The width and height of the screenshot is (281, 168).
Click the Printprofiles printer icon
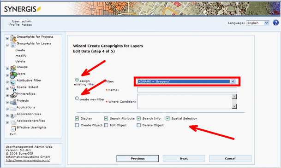point(13,95)
